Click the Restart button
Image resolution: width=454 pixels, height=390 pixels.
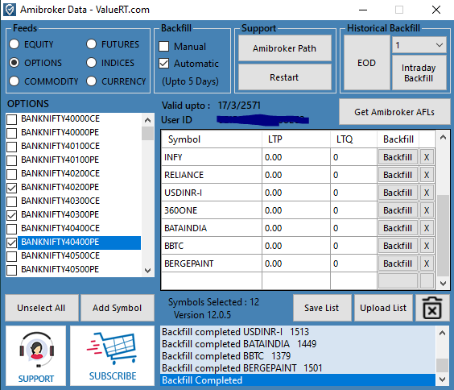coord(285,77)
